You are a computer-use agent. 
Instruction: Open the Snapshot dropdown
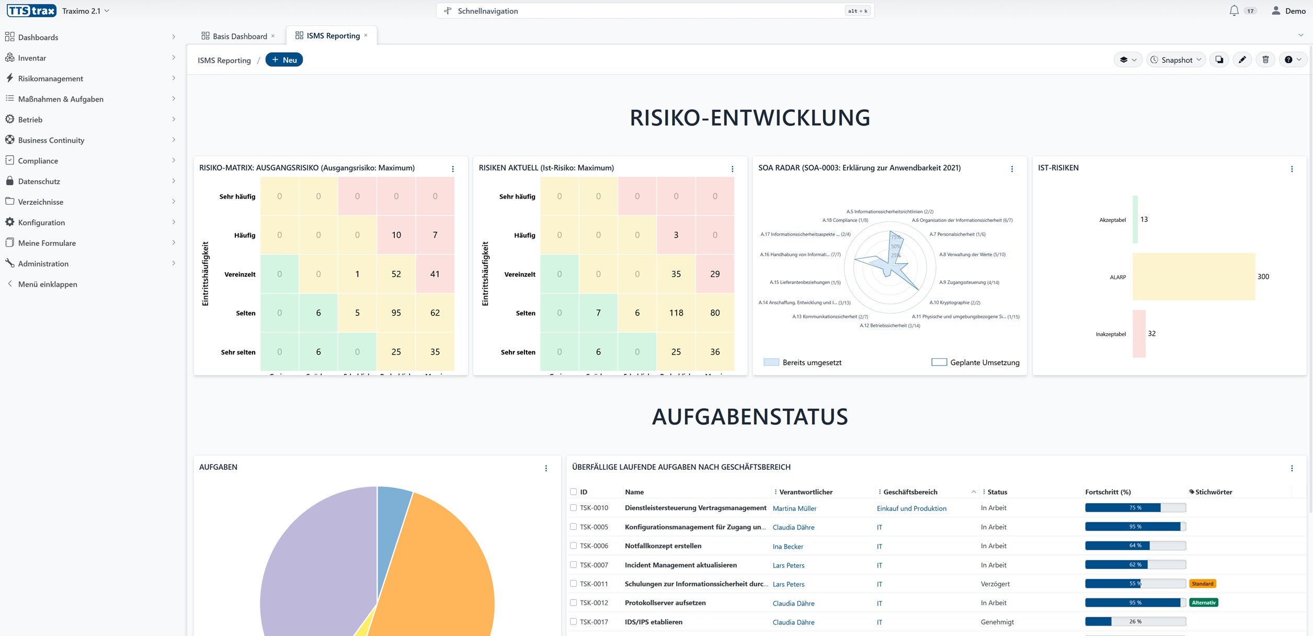tap(1176, 60)
